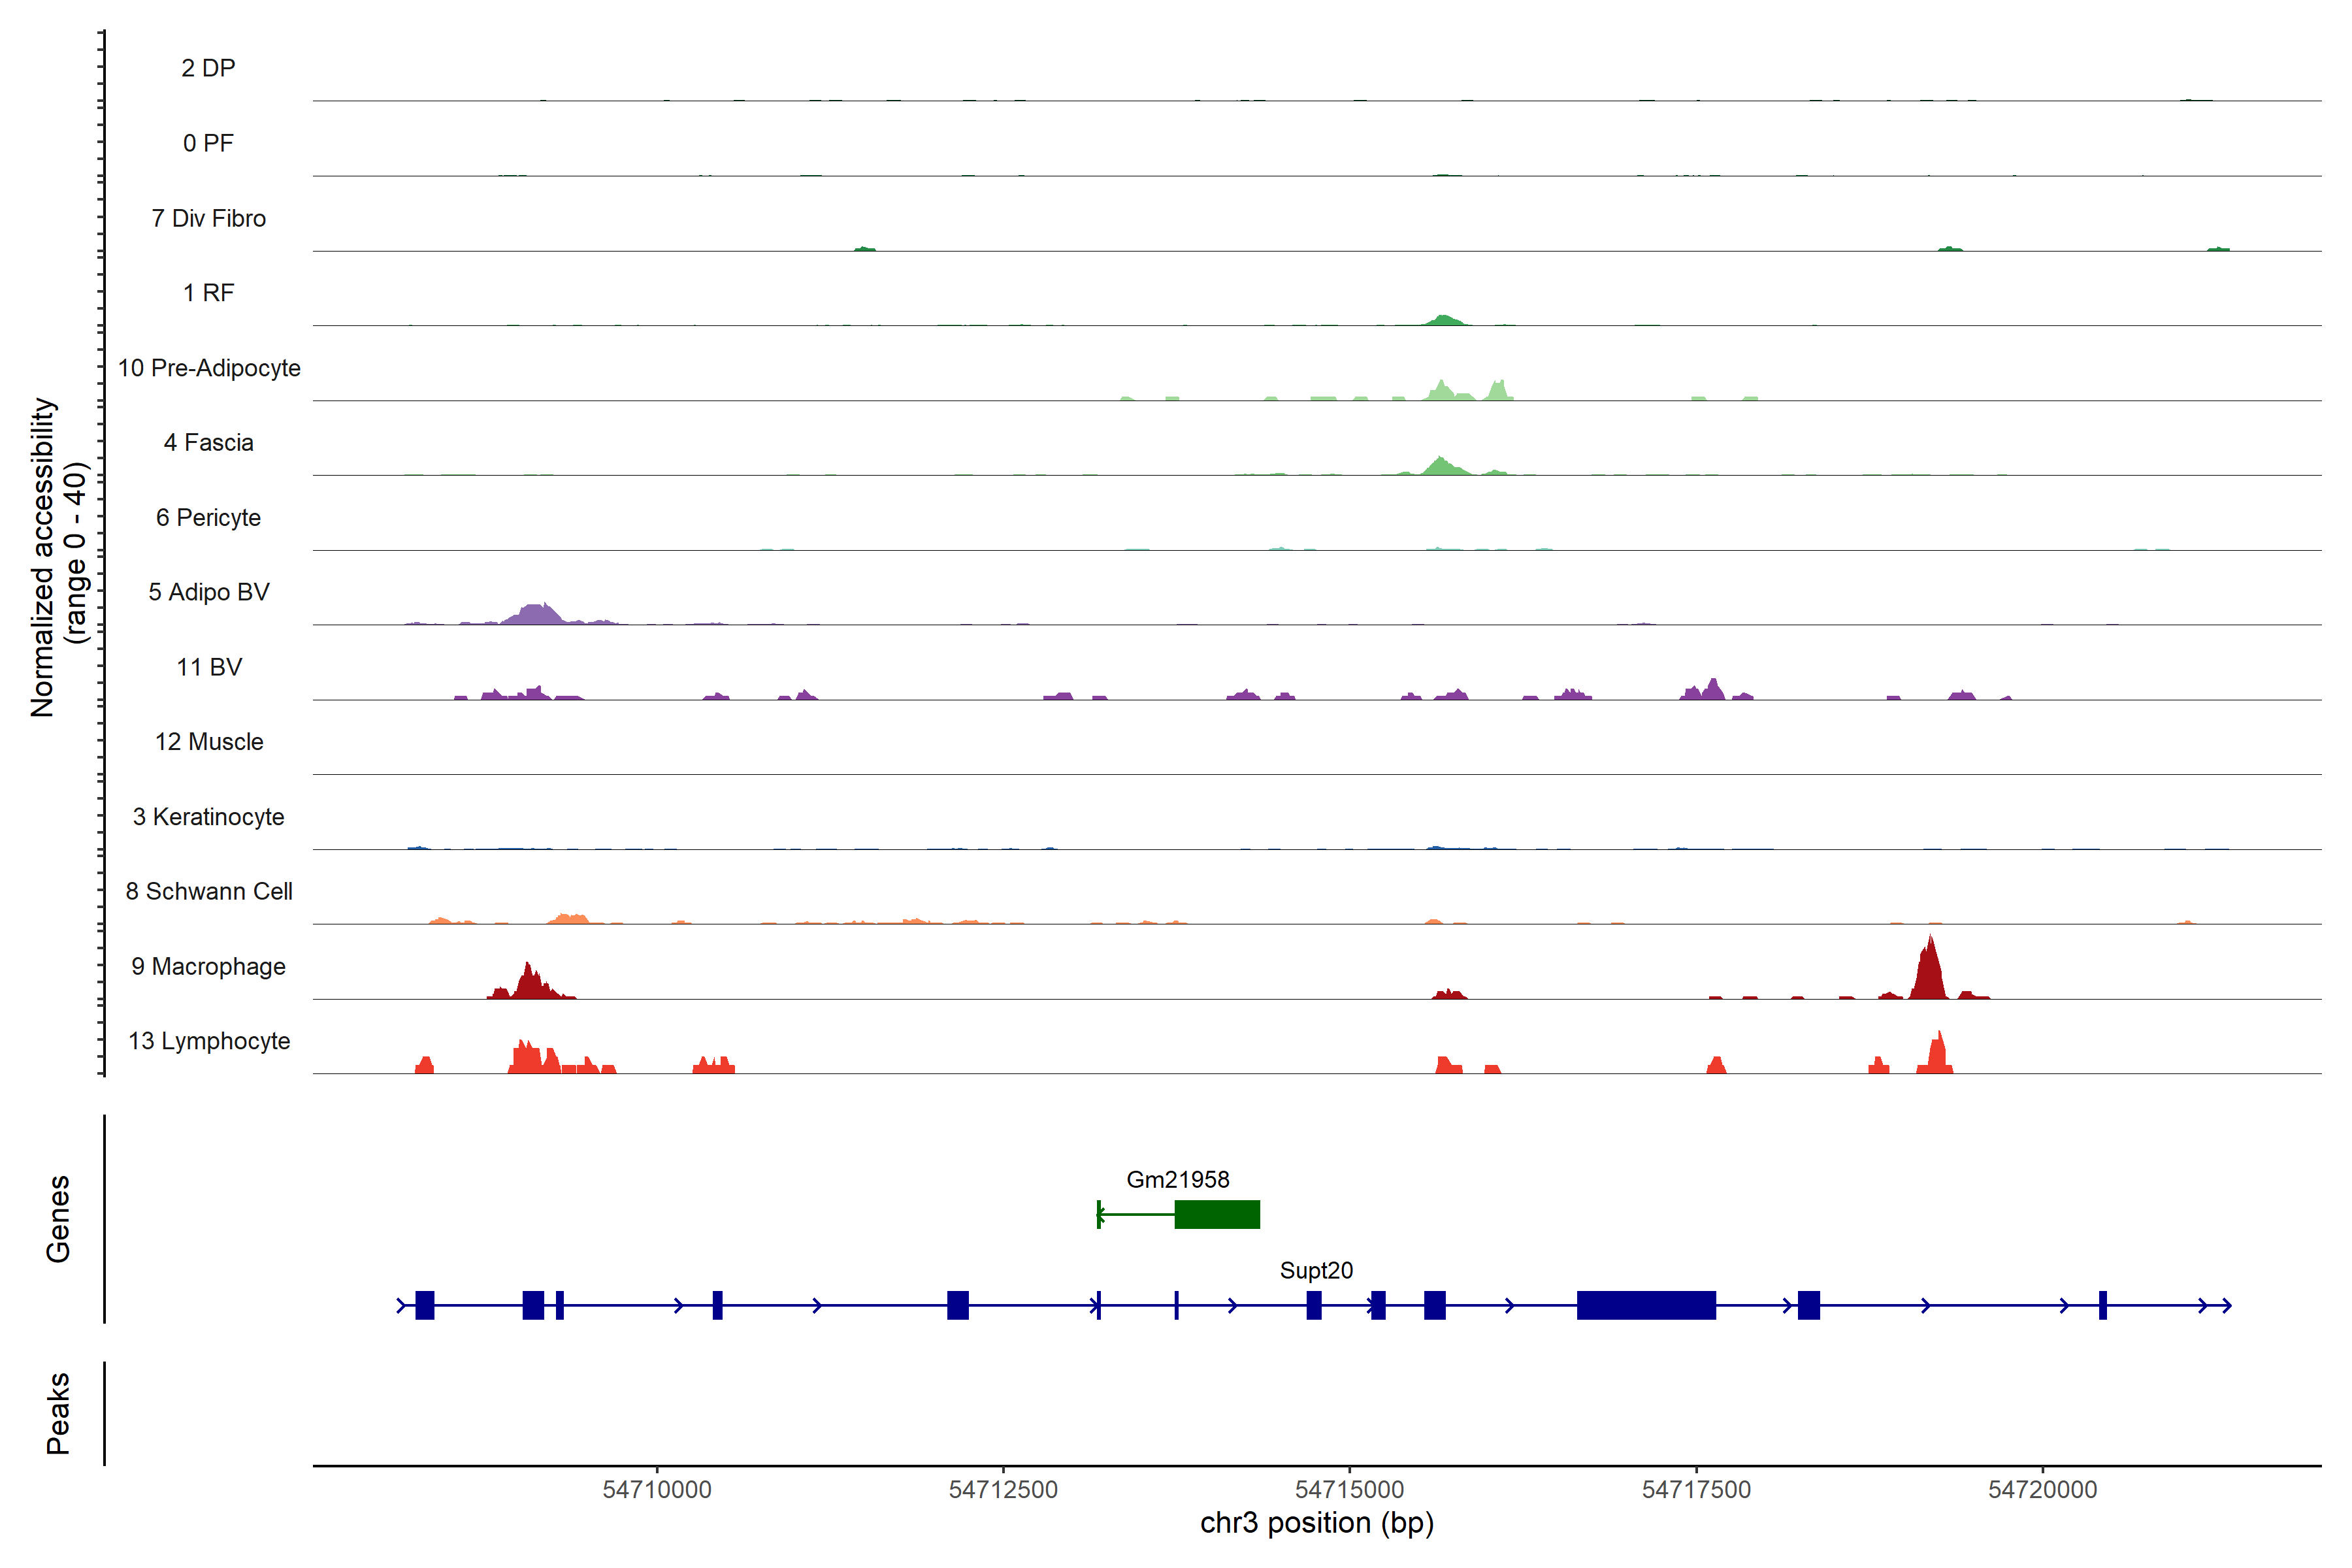Click the light green Pre-Adipocyte peak

coord(1441,391)
